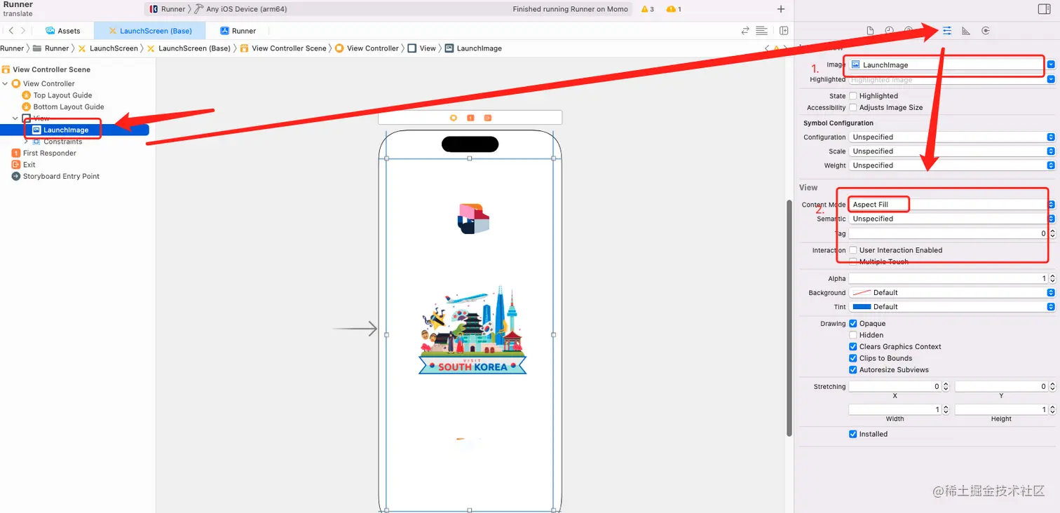Click the Stretching Height stepper
Image resolution: width=1060 pixels, height=513 pixels.
click(x=1052, y=409)
